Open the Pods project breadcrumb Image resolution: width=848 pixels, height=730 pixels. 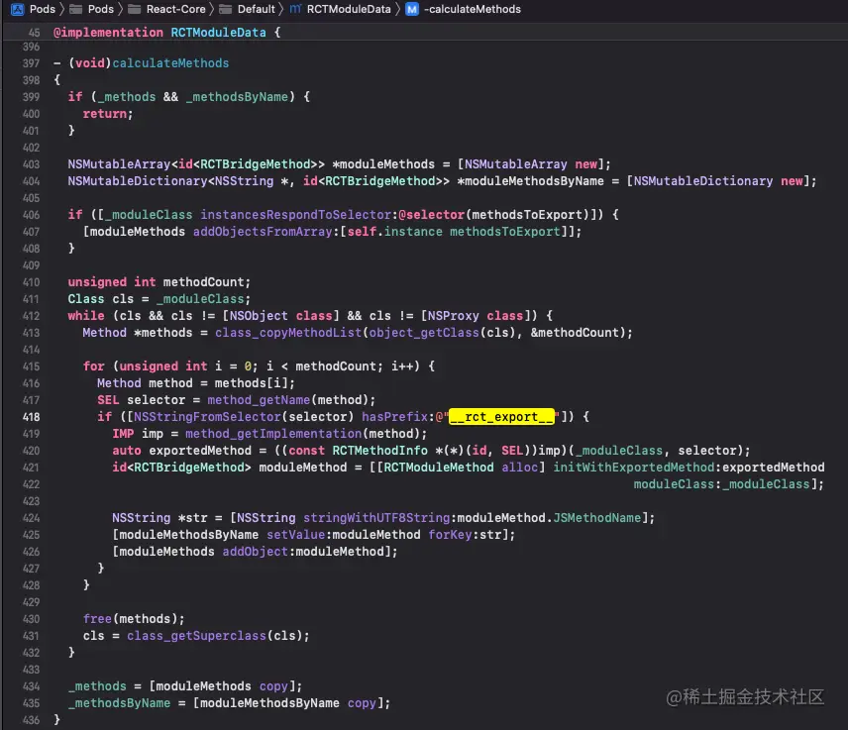coord(43,9)
